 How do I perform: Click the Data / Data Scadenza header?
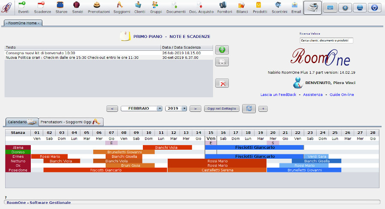(187, 47)
